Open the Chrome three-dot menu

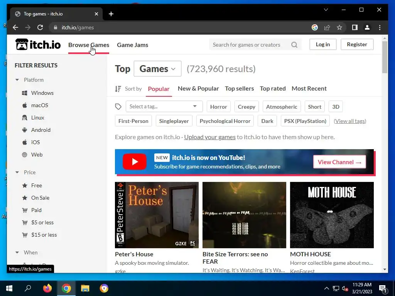click(380, 27)
